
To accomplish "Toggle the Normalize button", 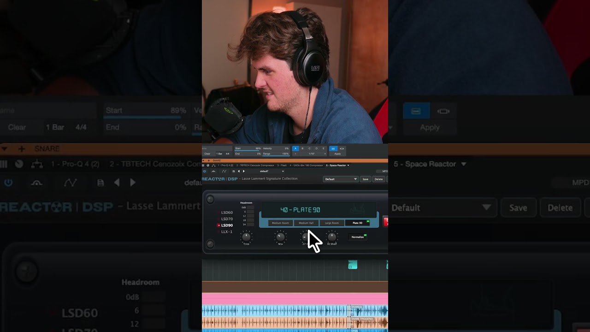I will point(358,237).
